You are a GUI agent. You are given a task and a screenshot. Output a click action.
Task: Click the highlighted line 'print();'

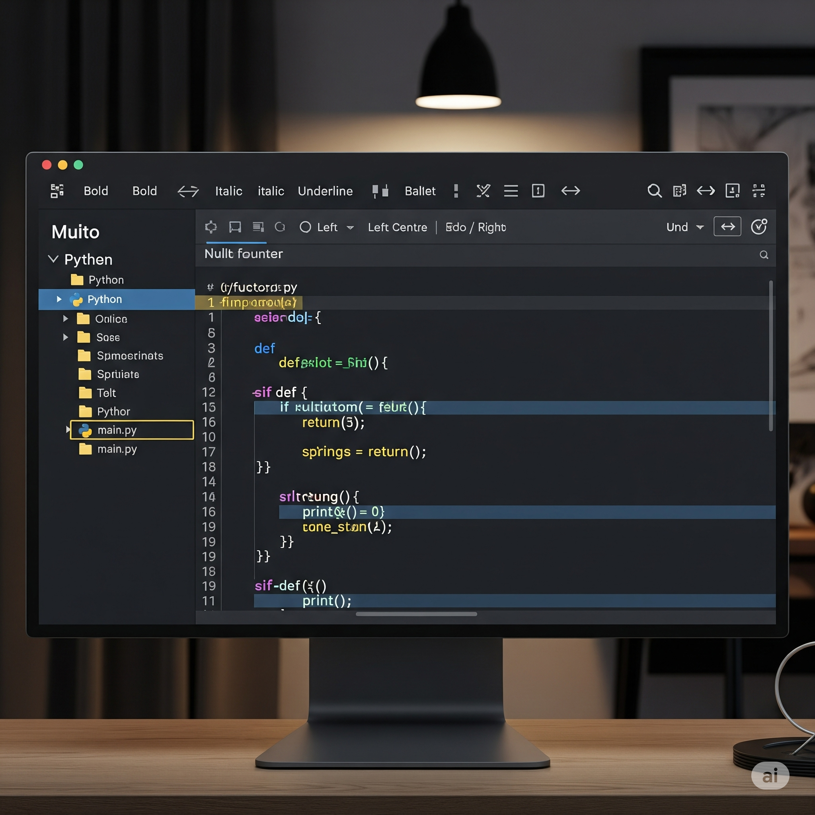[515, 601]
